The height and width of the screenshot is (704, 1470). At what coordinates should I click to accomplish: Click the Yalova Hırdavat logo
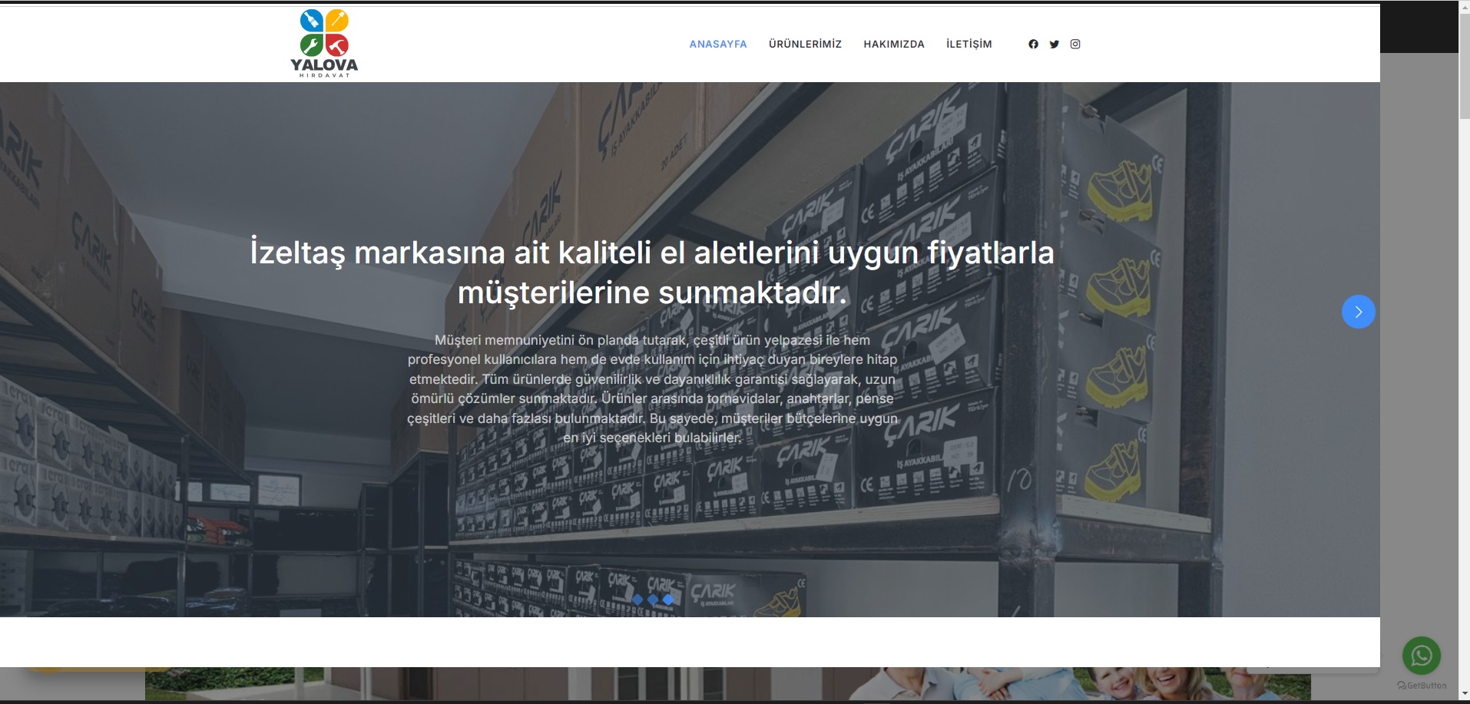324,43
